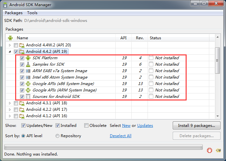Expand the Android 4.4W.2 (API 20) node
Screen dimensions: 226x161
click(x=10, y=45)
